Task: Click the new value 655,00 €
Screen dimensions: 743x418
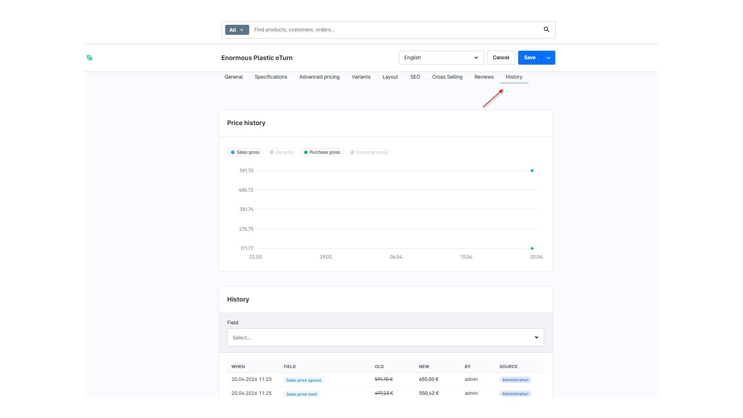Action: pyautogui.click(x=429, y=379)
